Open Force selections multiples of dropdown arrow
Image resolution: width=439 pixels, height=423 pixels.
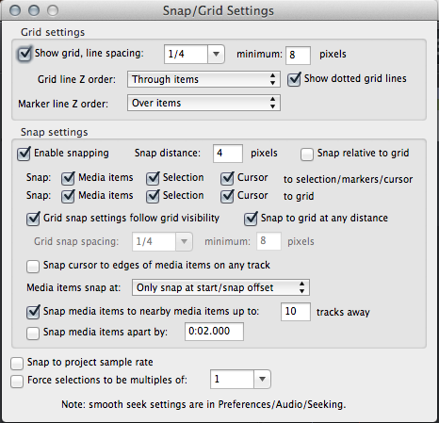tap(262, 379)
